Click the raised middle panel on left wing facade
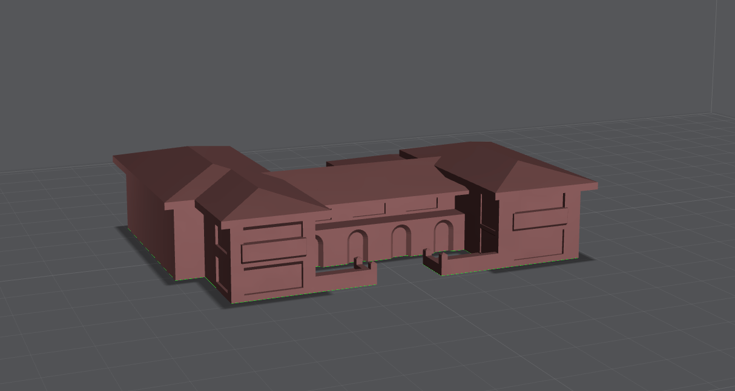Image resolution: width=735 pixels, height=391 pixels. [272, 251]
